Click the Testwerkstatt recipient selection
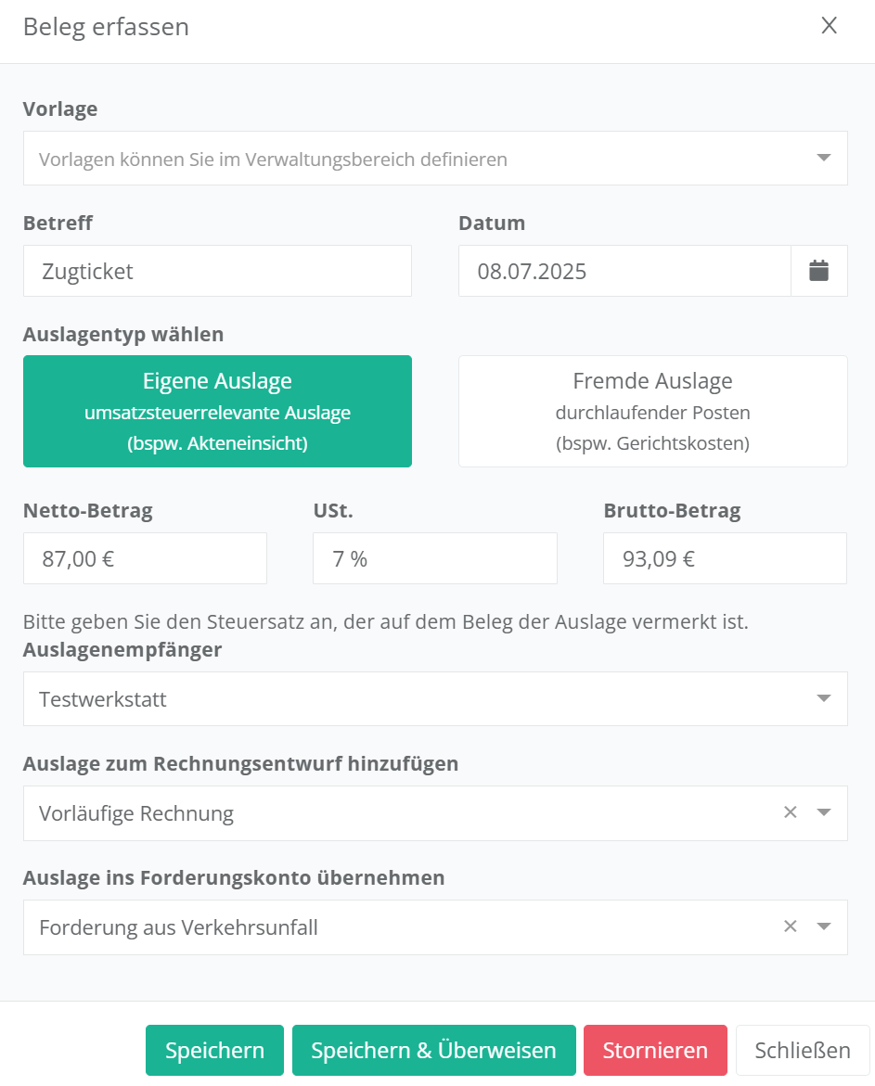The height and width of the screenshot is (1086, 875). click(x=408, y=698)
